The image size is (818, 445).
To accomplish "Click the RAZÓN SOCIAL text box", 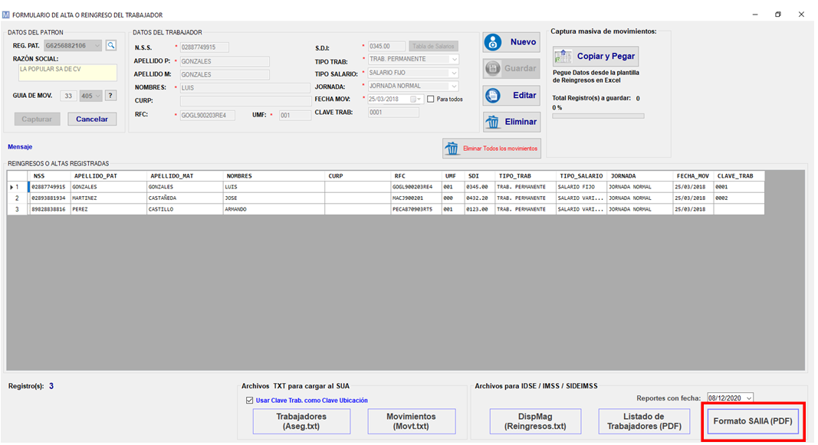I will point(67,73).
